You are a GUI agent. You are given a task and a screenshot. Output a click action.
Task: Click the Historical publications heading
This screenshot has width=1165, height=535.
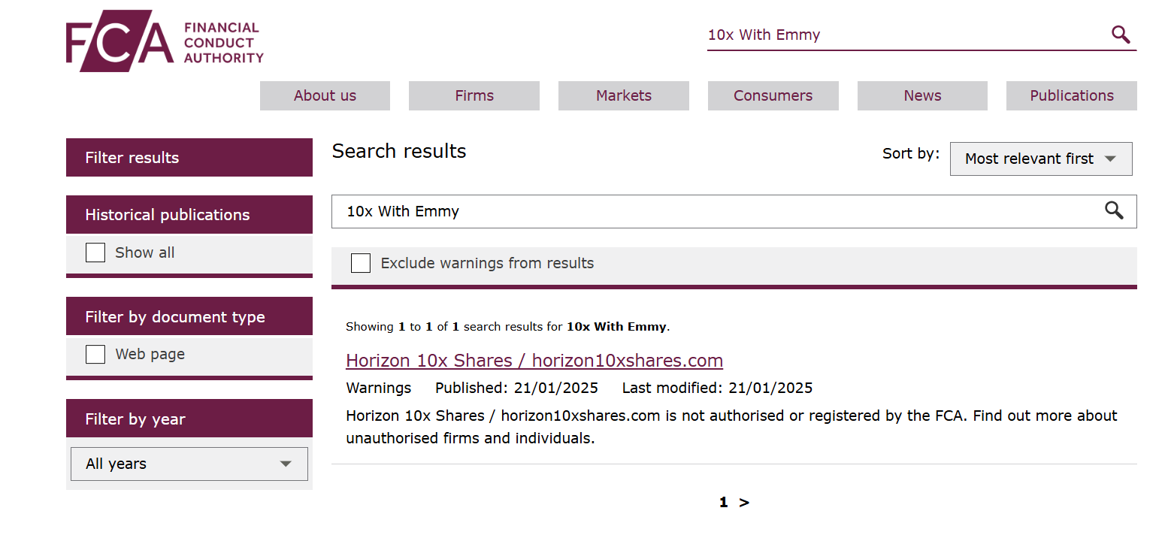pyautogui.click(x=189, y=215)
